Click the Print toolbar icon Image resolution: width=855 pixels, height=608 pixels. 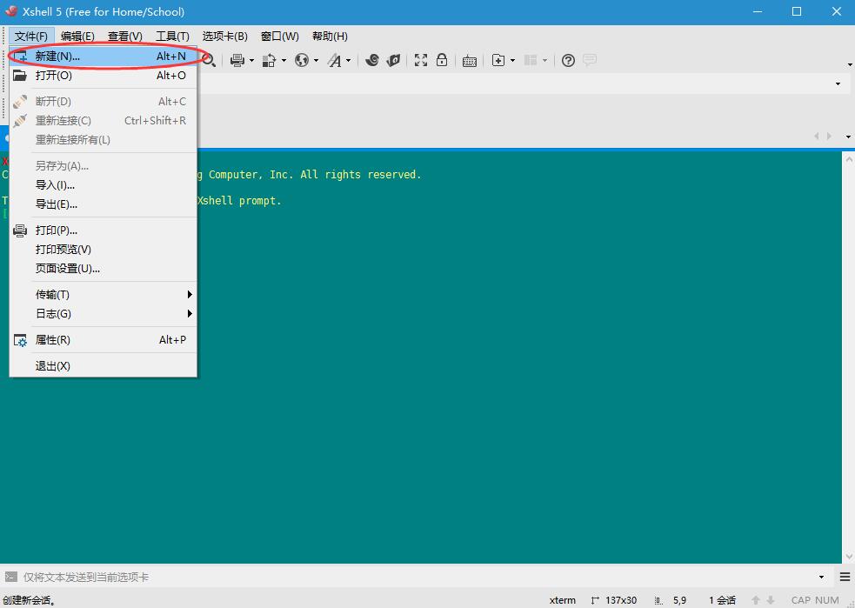click(x=237, y=60)
